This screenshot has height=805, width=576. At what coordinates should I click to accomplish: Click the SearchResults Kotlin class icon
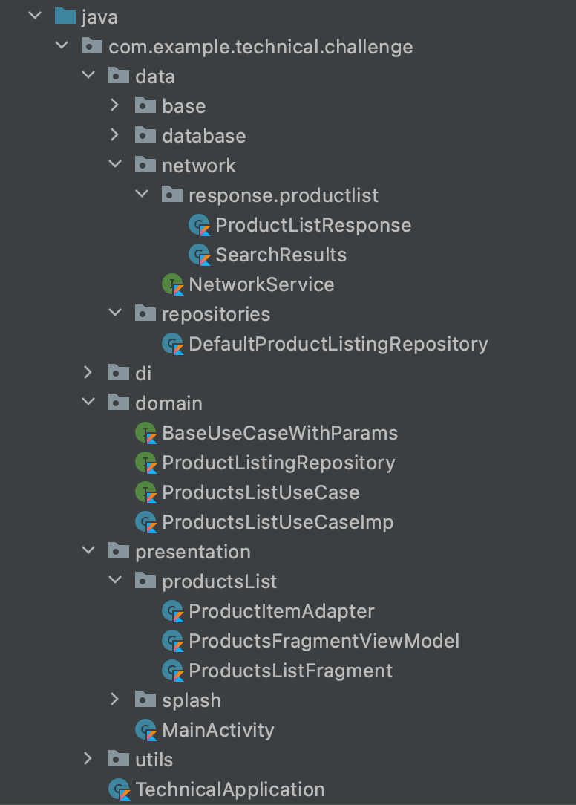(199, 255)
